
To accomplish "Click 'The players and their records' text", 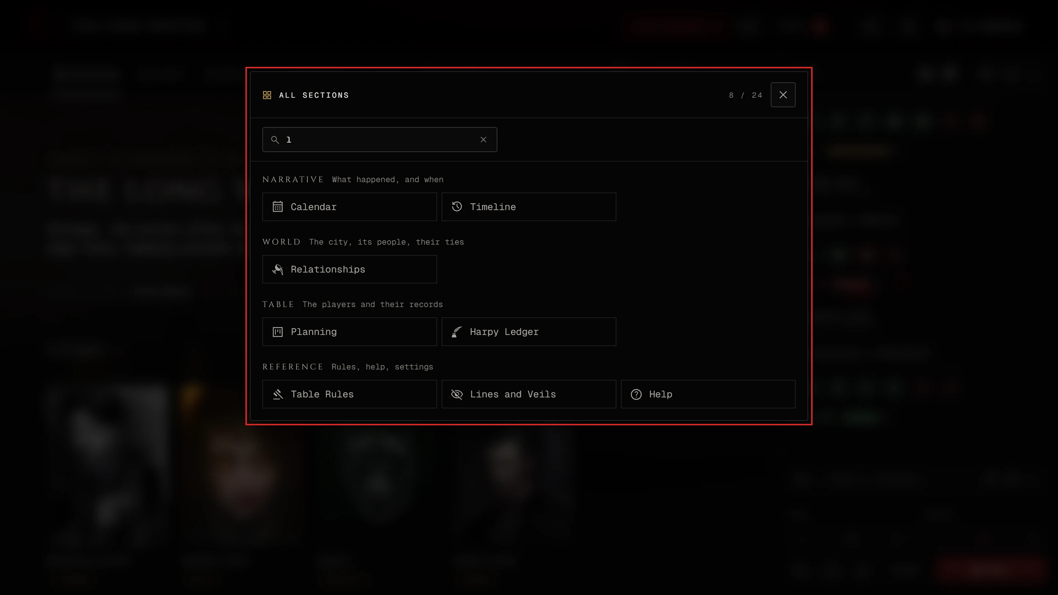I will [373, 304].
